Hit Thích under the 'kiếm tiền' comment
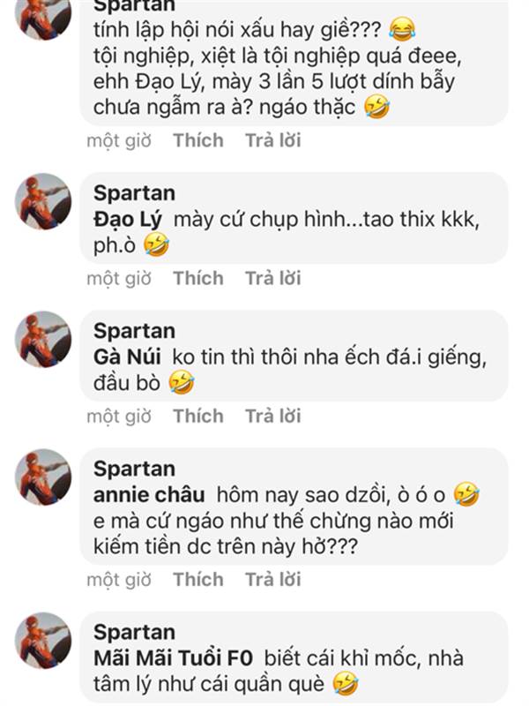The image size is (529, 706). 197,580
